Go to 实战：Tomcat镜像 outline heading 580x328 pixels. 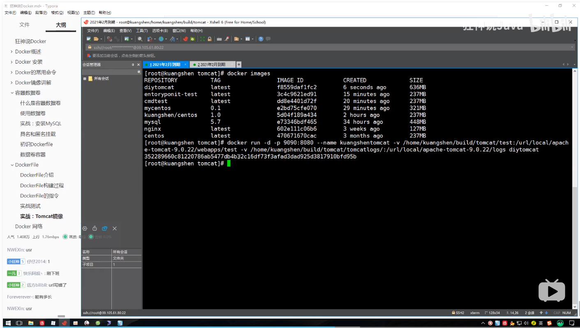(x=42, y=216)
